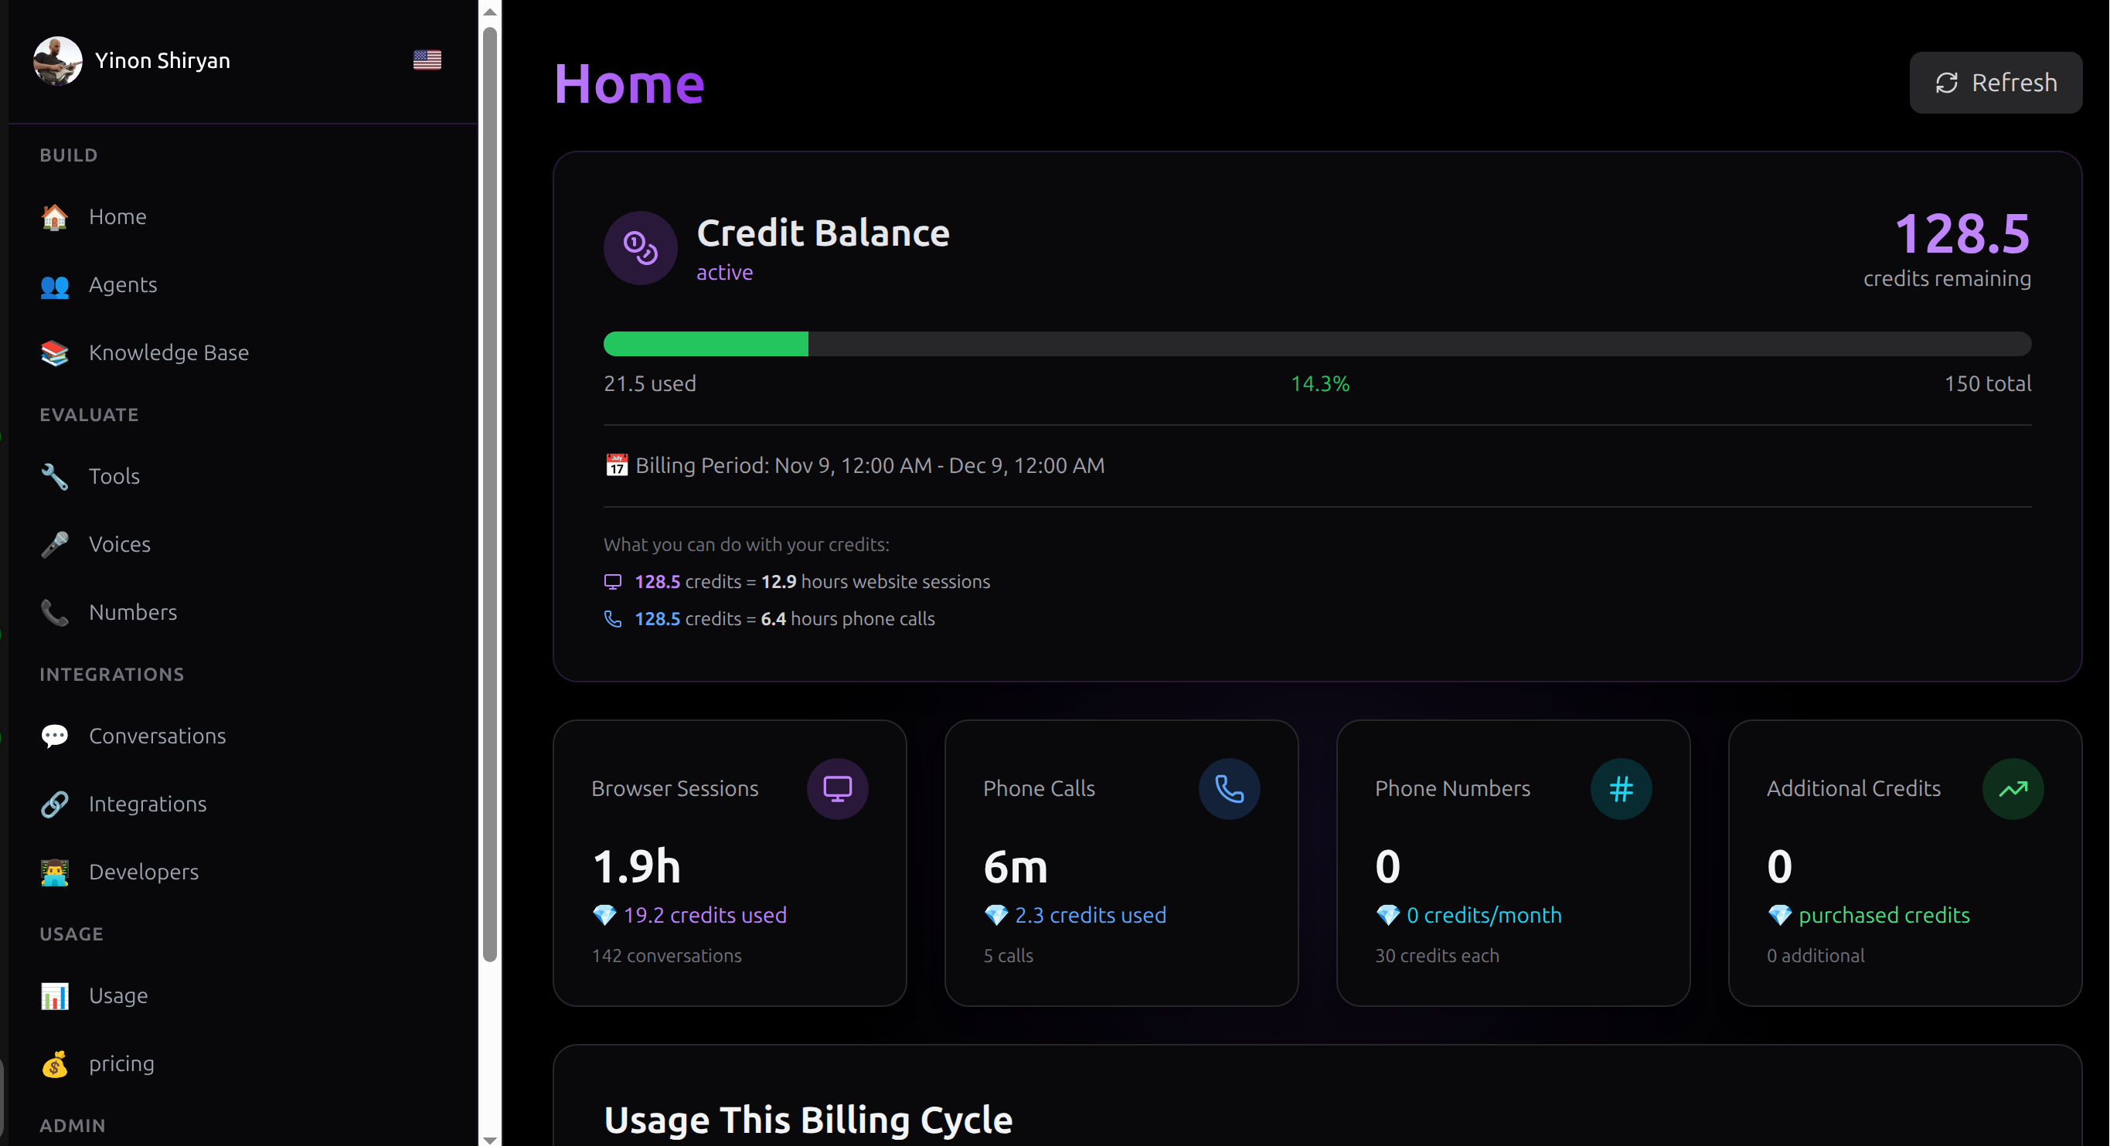2110x1146 pixels.
Task: Click the Agents people icon
Action: [x=54, y=285]
